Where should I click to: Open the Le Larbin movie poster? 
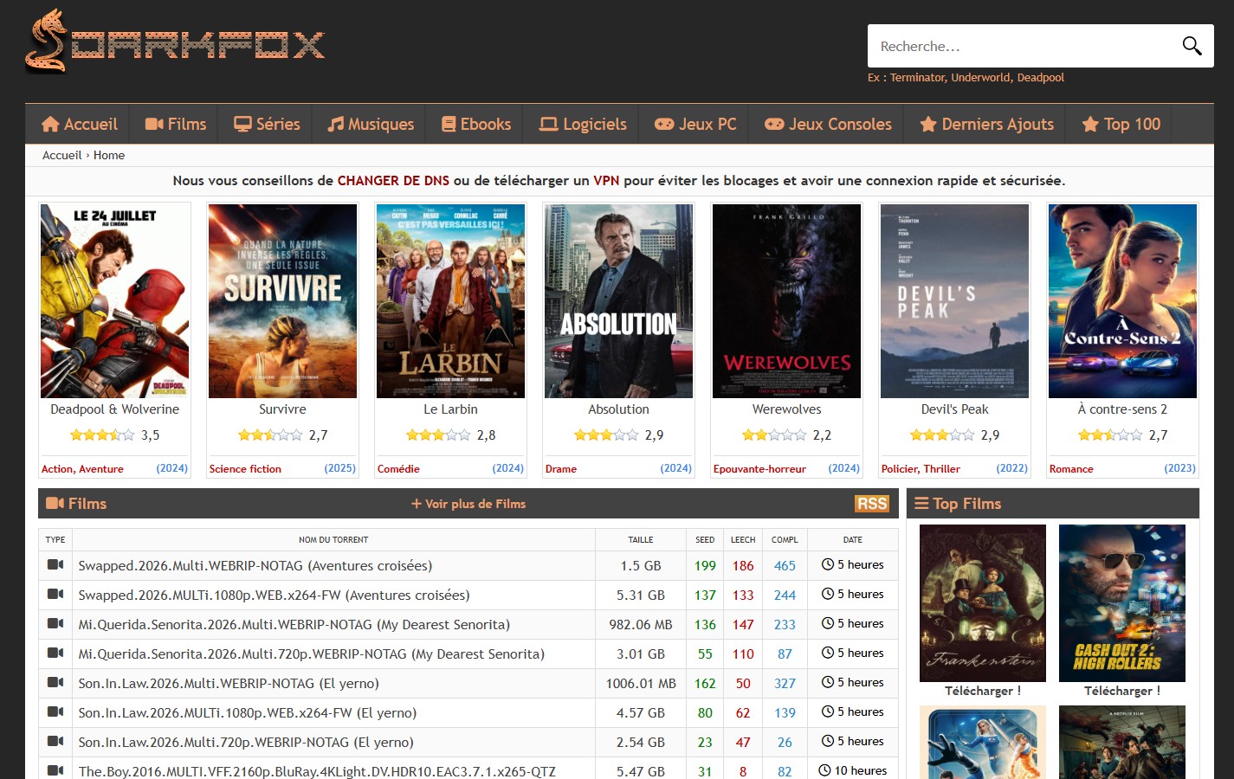pos(450,301)
